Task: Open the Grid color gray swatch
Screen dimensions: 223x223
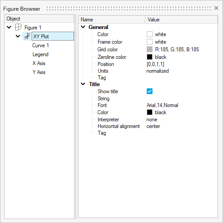Action: pyautogui.click(x=149, y=50)
